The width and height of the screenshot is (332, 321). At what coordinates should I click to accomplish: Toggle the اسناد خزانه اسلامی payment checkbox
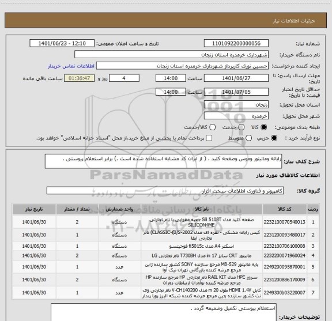coord(209,138)
